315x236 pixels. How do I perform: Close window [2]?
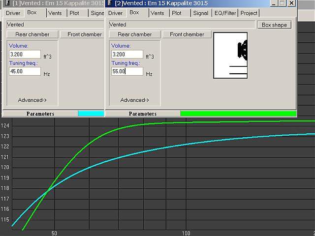(291, 3)
